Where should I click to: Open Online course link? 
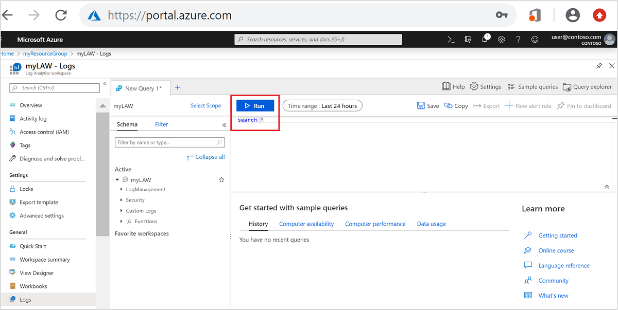(556, 250)
